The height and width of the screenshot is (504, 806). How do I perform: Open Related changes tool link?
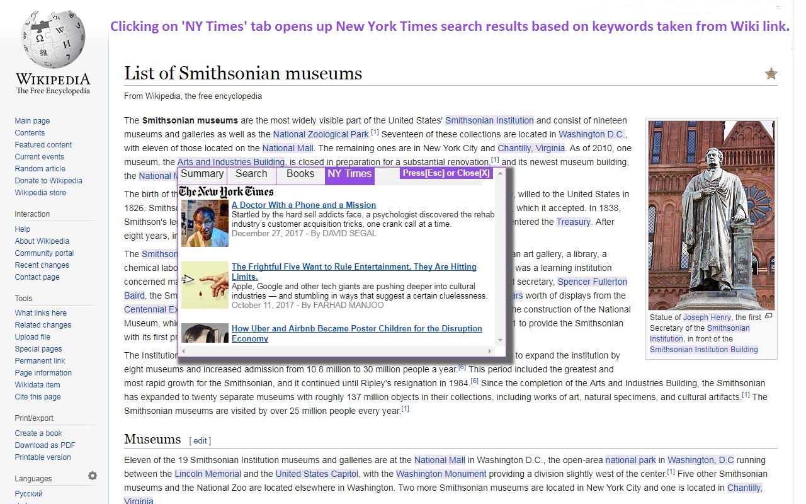43,325
